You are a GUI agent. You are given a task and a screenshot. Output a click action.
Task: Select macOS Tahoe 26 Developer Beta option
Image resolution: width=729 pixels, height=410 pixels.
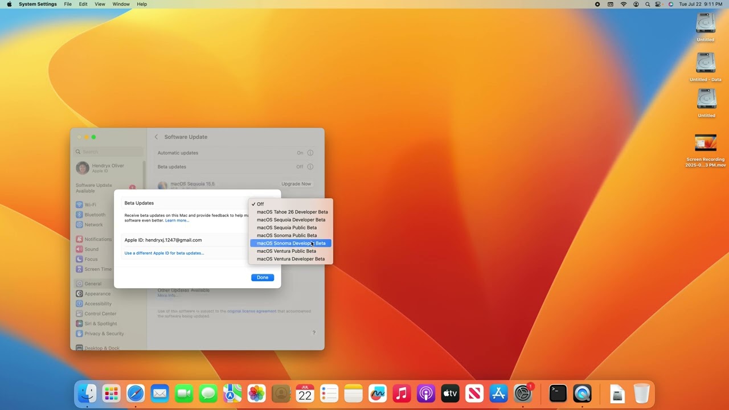291,212
